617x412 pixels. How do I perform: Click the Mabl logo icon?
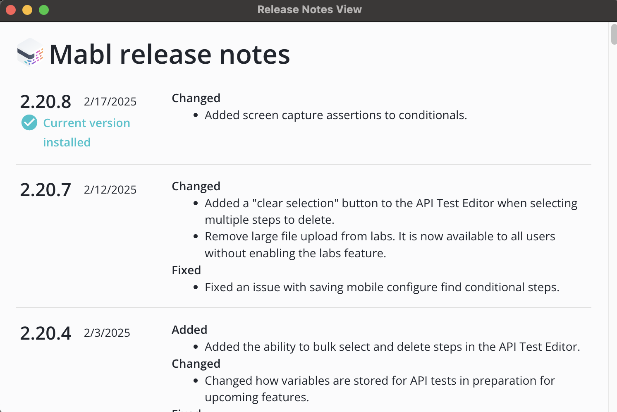pyautogui.click(x=30, y=53)
